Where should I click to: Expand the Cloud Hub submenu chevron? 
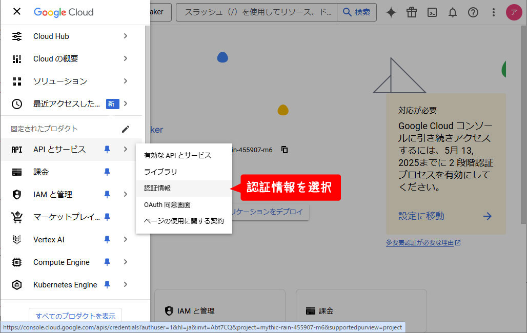tap(126, 36)
